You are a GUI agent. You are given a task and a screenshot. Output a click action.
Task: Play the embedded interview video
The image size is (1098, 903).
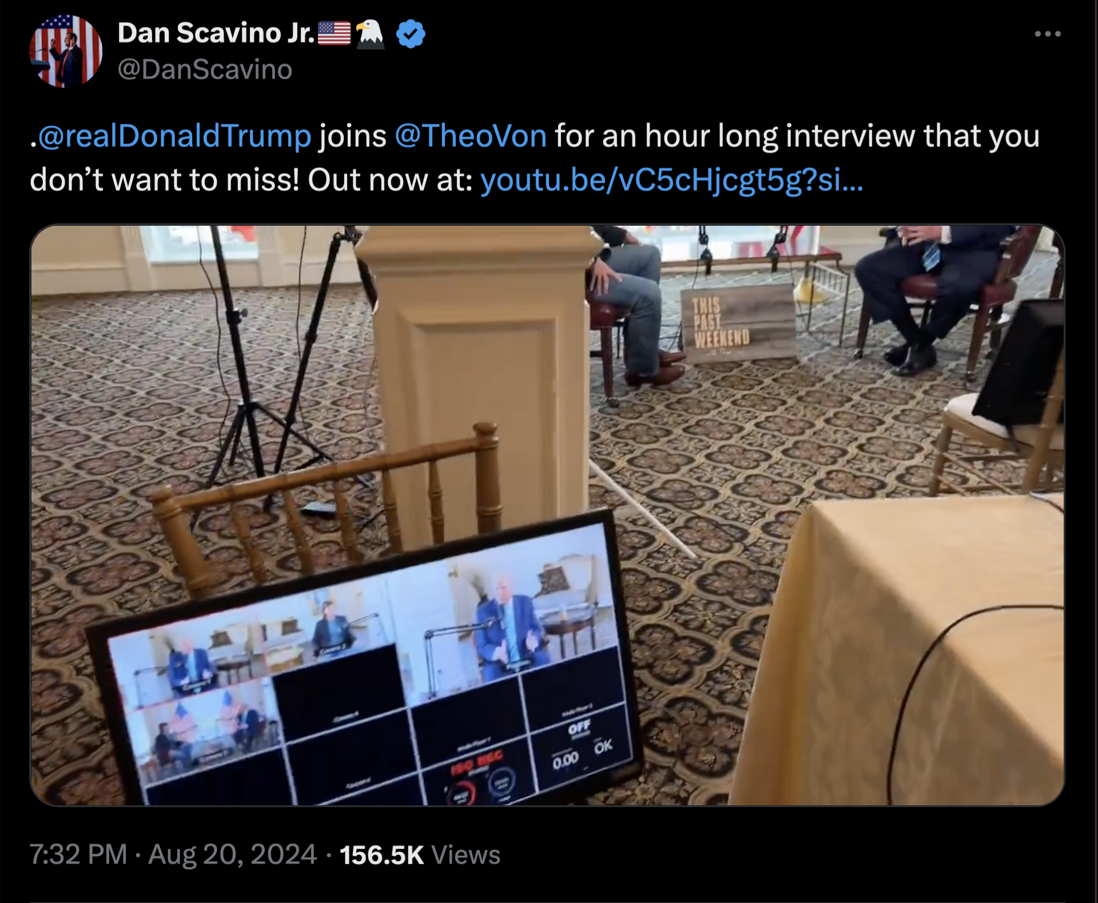click(x=547, y=515)
